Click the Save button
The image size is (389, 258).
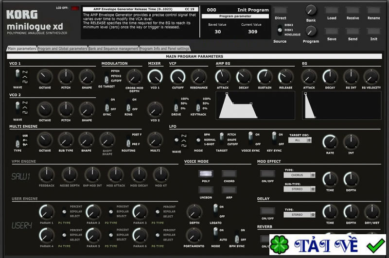point(332,32)
